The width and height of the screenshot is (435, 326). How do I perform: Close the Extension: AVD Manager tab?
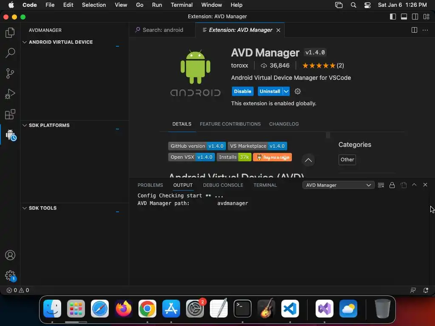(x=278, y=30)
